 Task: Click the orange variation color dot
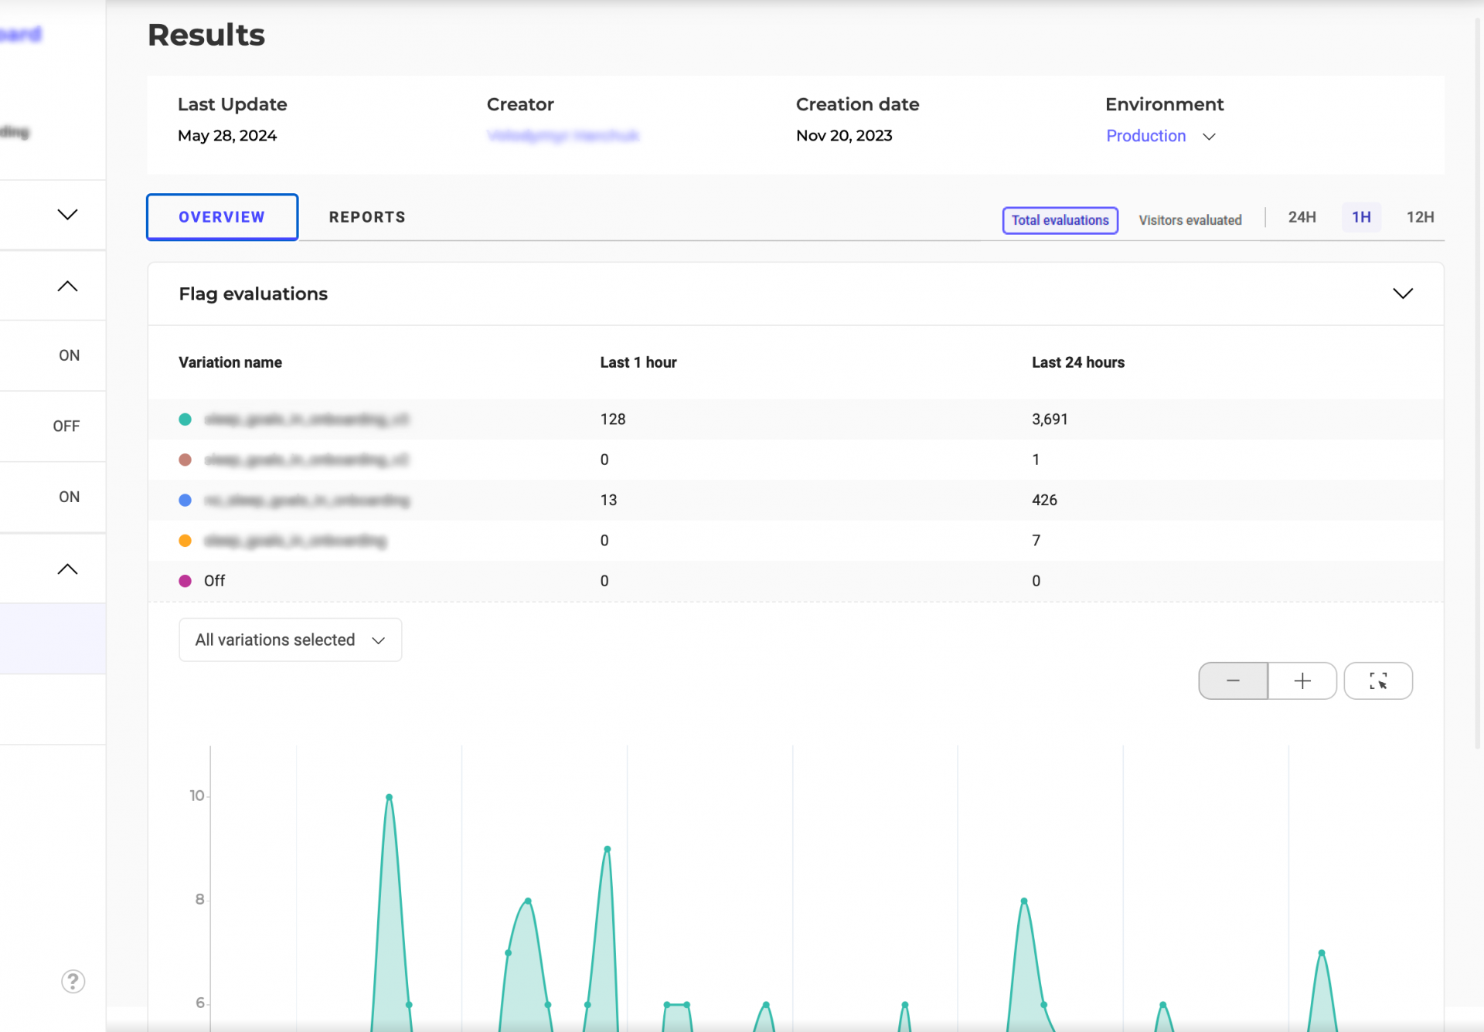(185, 541)
